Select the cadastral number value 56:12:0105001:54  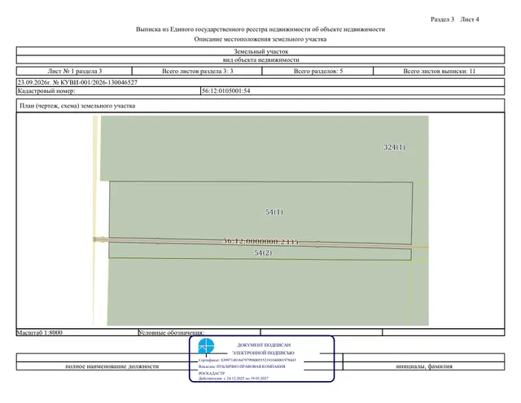pos(226,90)
